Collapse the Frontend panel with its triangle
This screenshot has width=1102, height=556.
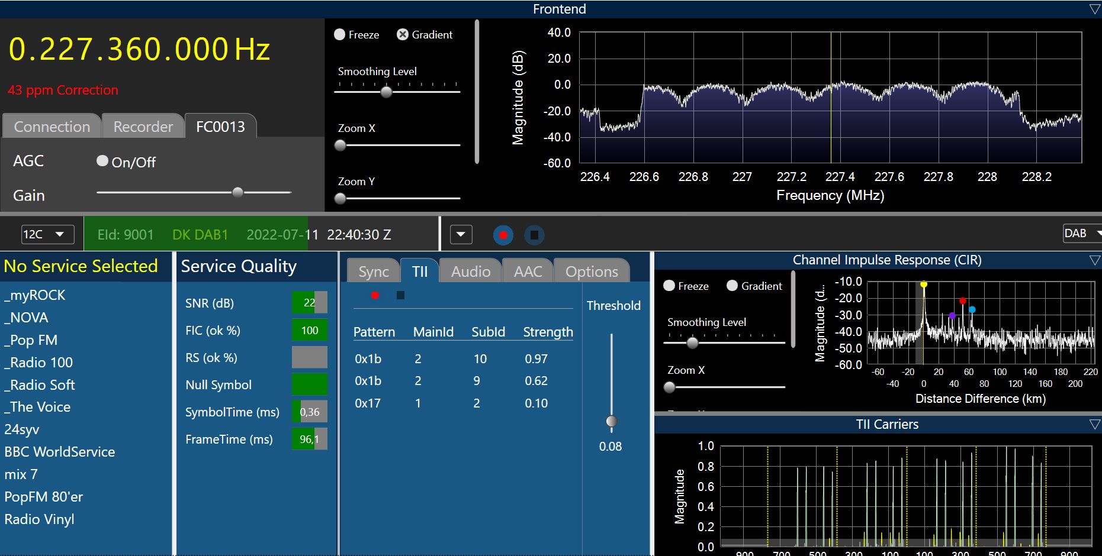[x=1094, y=9]
